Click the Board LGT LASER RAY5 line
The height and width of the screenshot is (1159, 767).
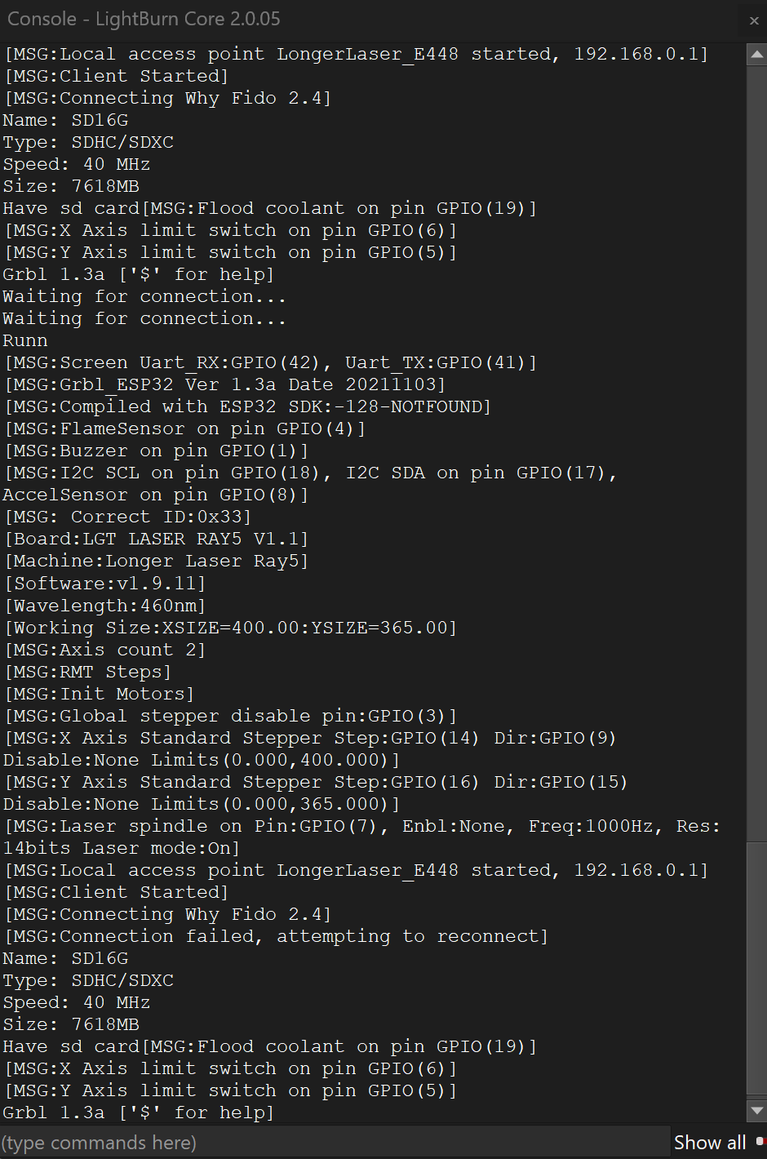coord(155,540)
